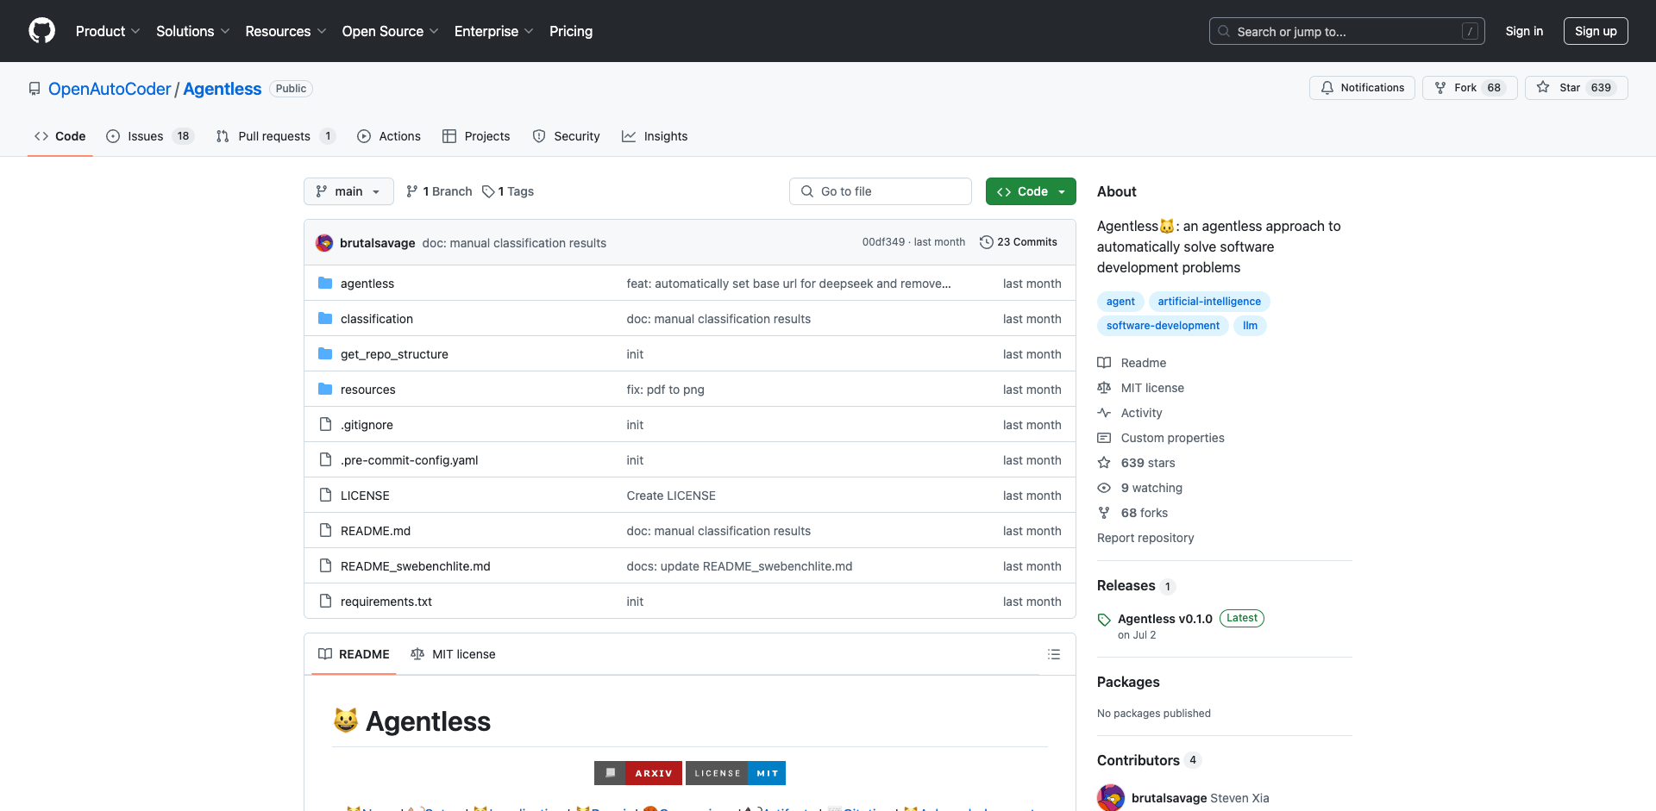Open Custom properties link

tap(1161, 438)
